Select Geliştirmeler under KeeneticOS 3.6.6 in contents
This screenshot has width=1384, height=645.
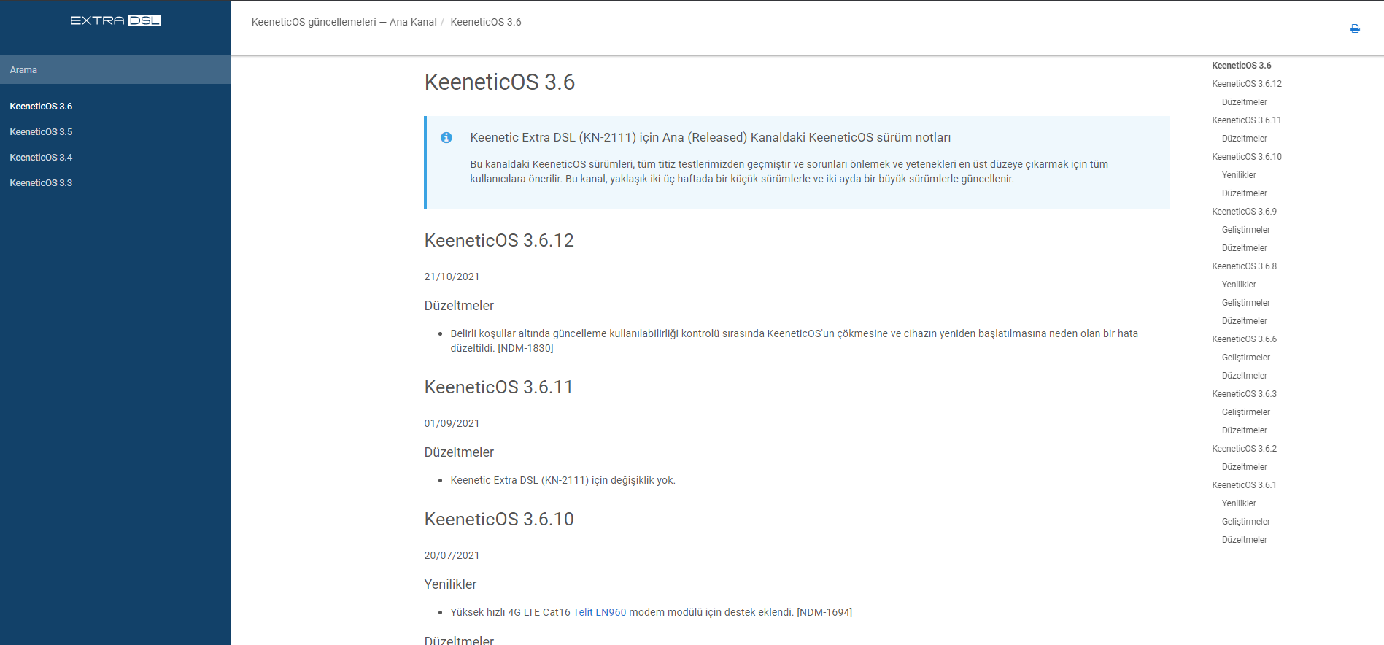[x=1245, y=358]
